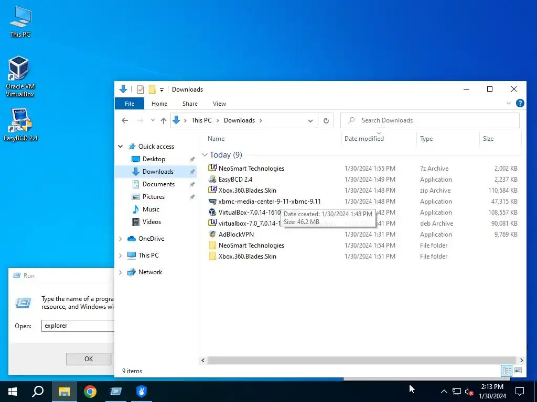Select the VirtualBox-7.0.14 installer icon
The height and width of the screenshot is (402, 537).
(212, 213)
